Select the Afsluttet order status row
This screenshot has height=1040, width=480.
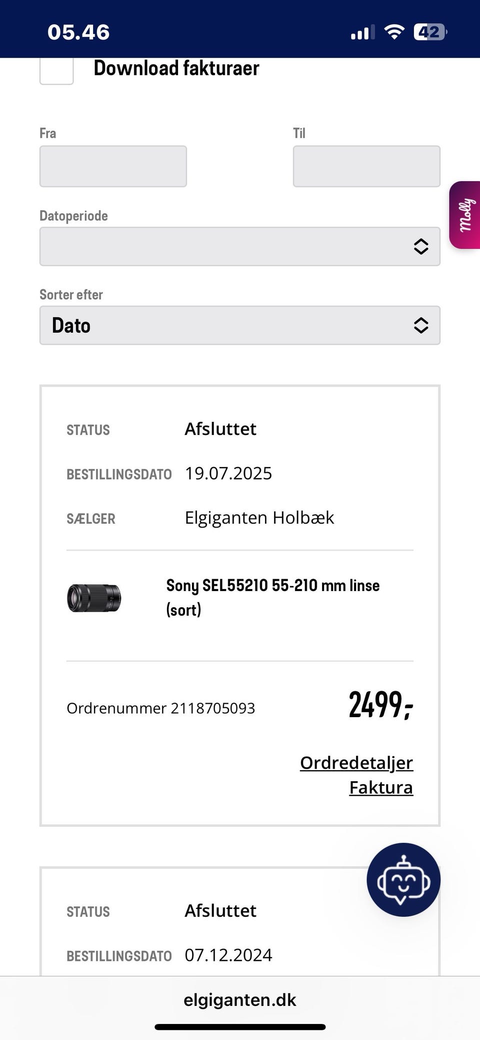tap(220, 429)
